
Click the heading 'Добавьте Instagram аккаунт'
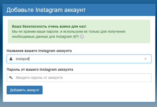tap(46, 10)
